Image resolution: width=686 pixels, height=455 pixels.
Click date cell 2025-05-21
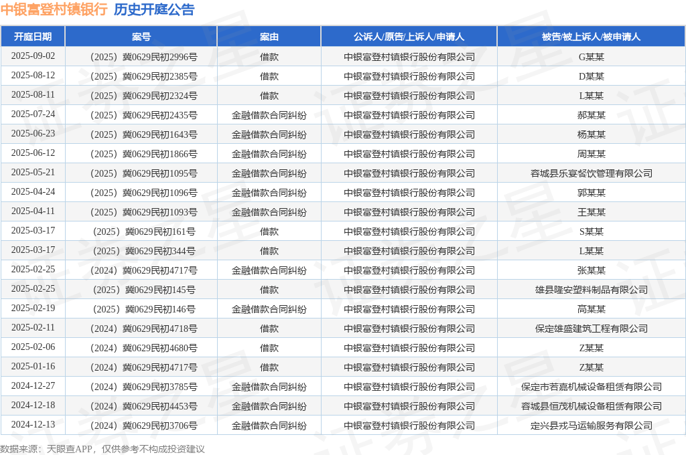[x=33, y=172]
